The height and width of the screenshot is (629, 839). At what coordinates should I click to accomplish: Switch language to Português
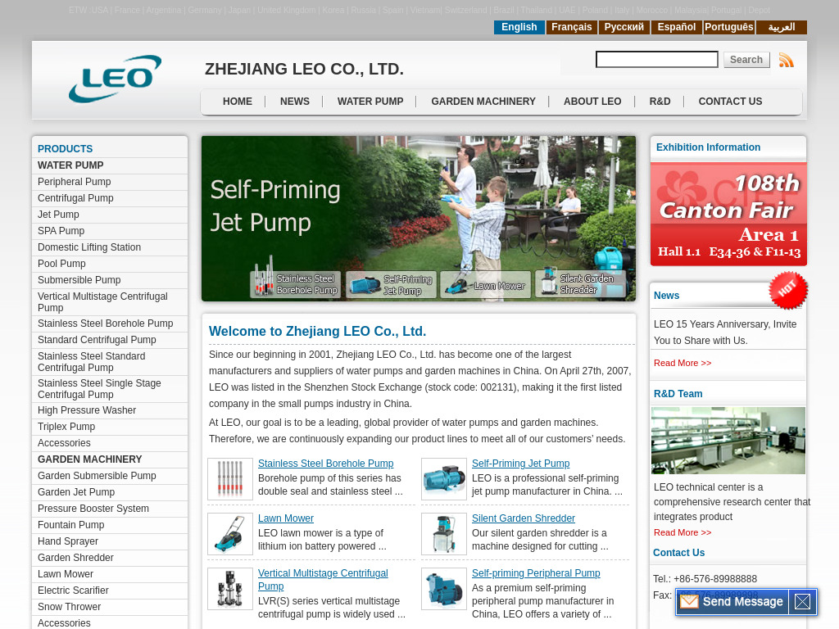[728, 27]
